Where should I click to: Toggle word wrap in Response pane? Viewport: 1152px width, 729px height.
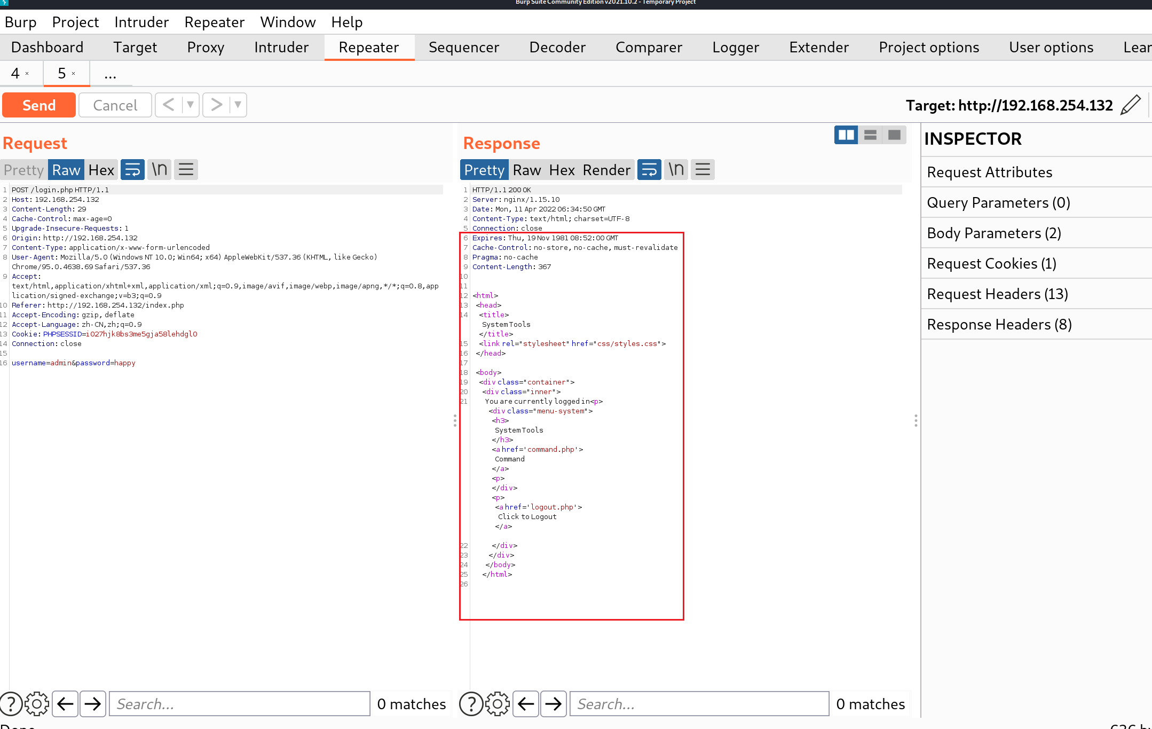tap(649, 170)
